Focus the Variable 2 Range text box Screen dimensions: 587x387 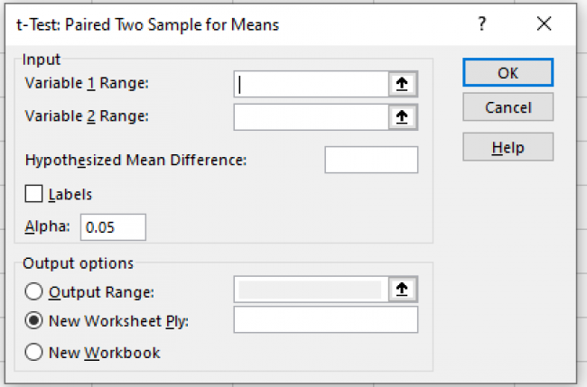coord(311,117)
